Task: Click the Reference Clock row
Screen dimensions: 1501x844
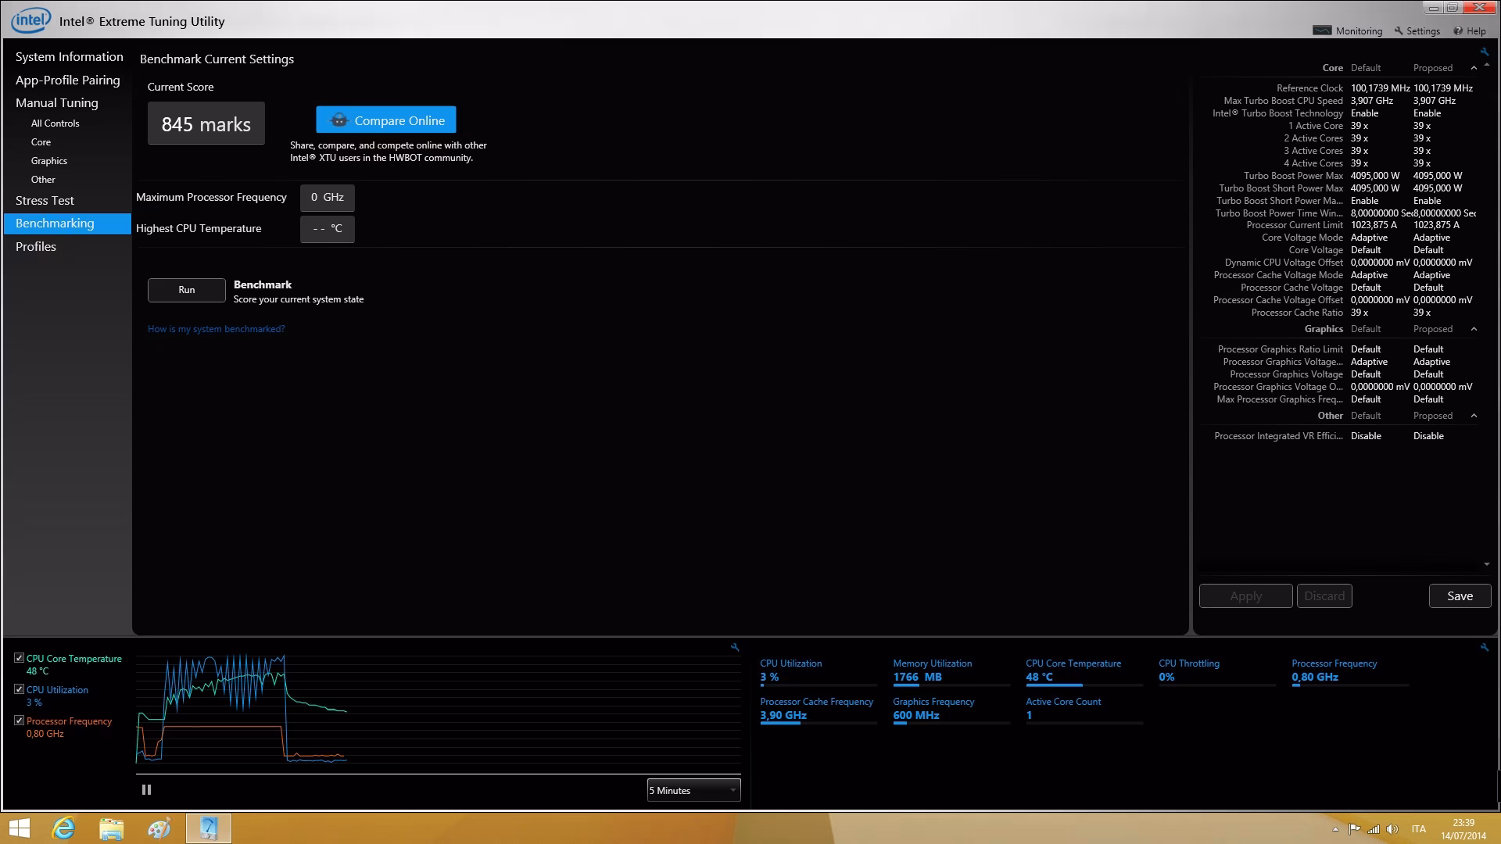Action: pos(1342,88)
